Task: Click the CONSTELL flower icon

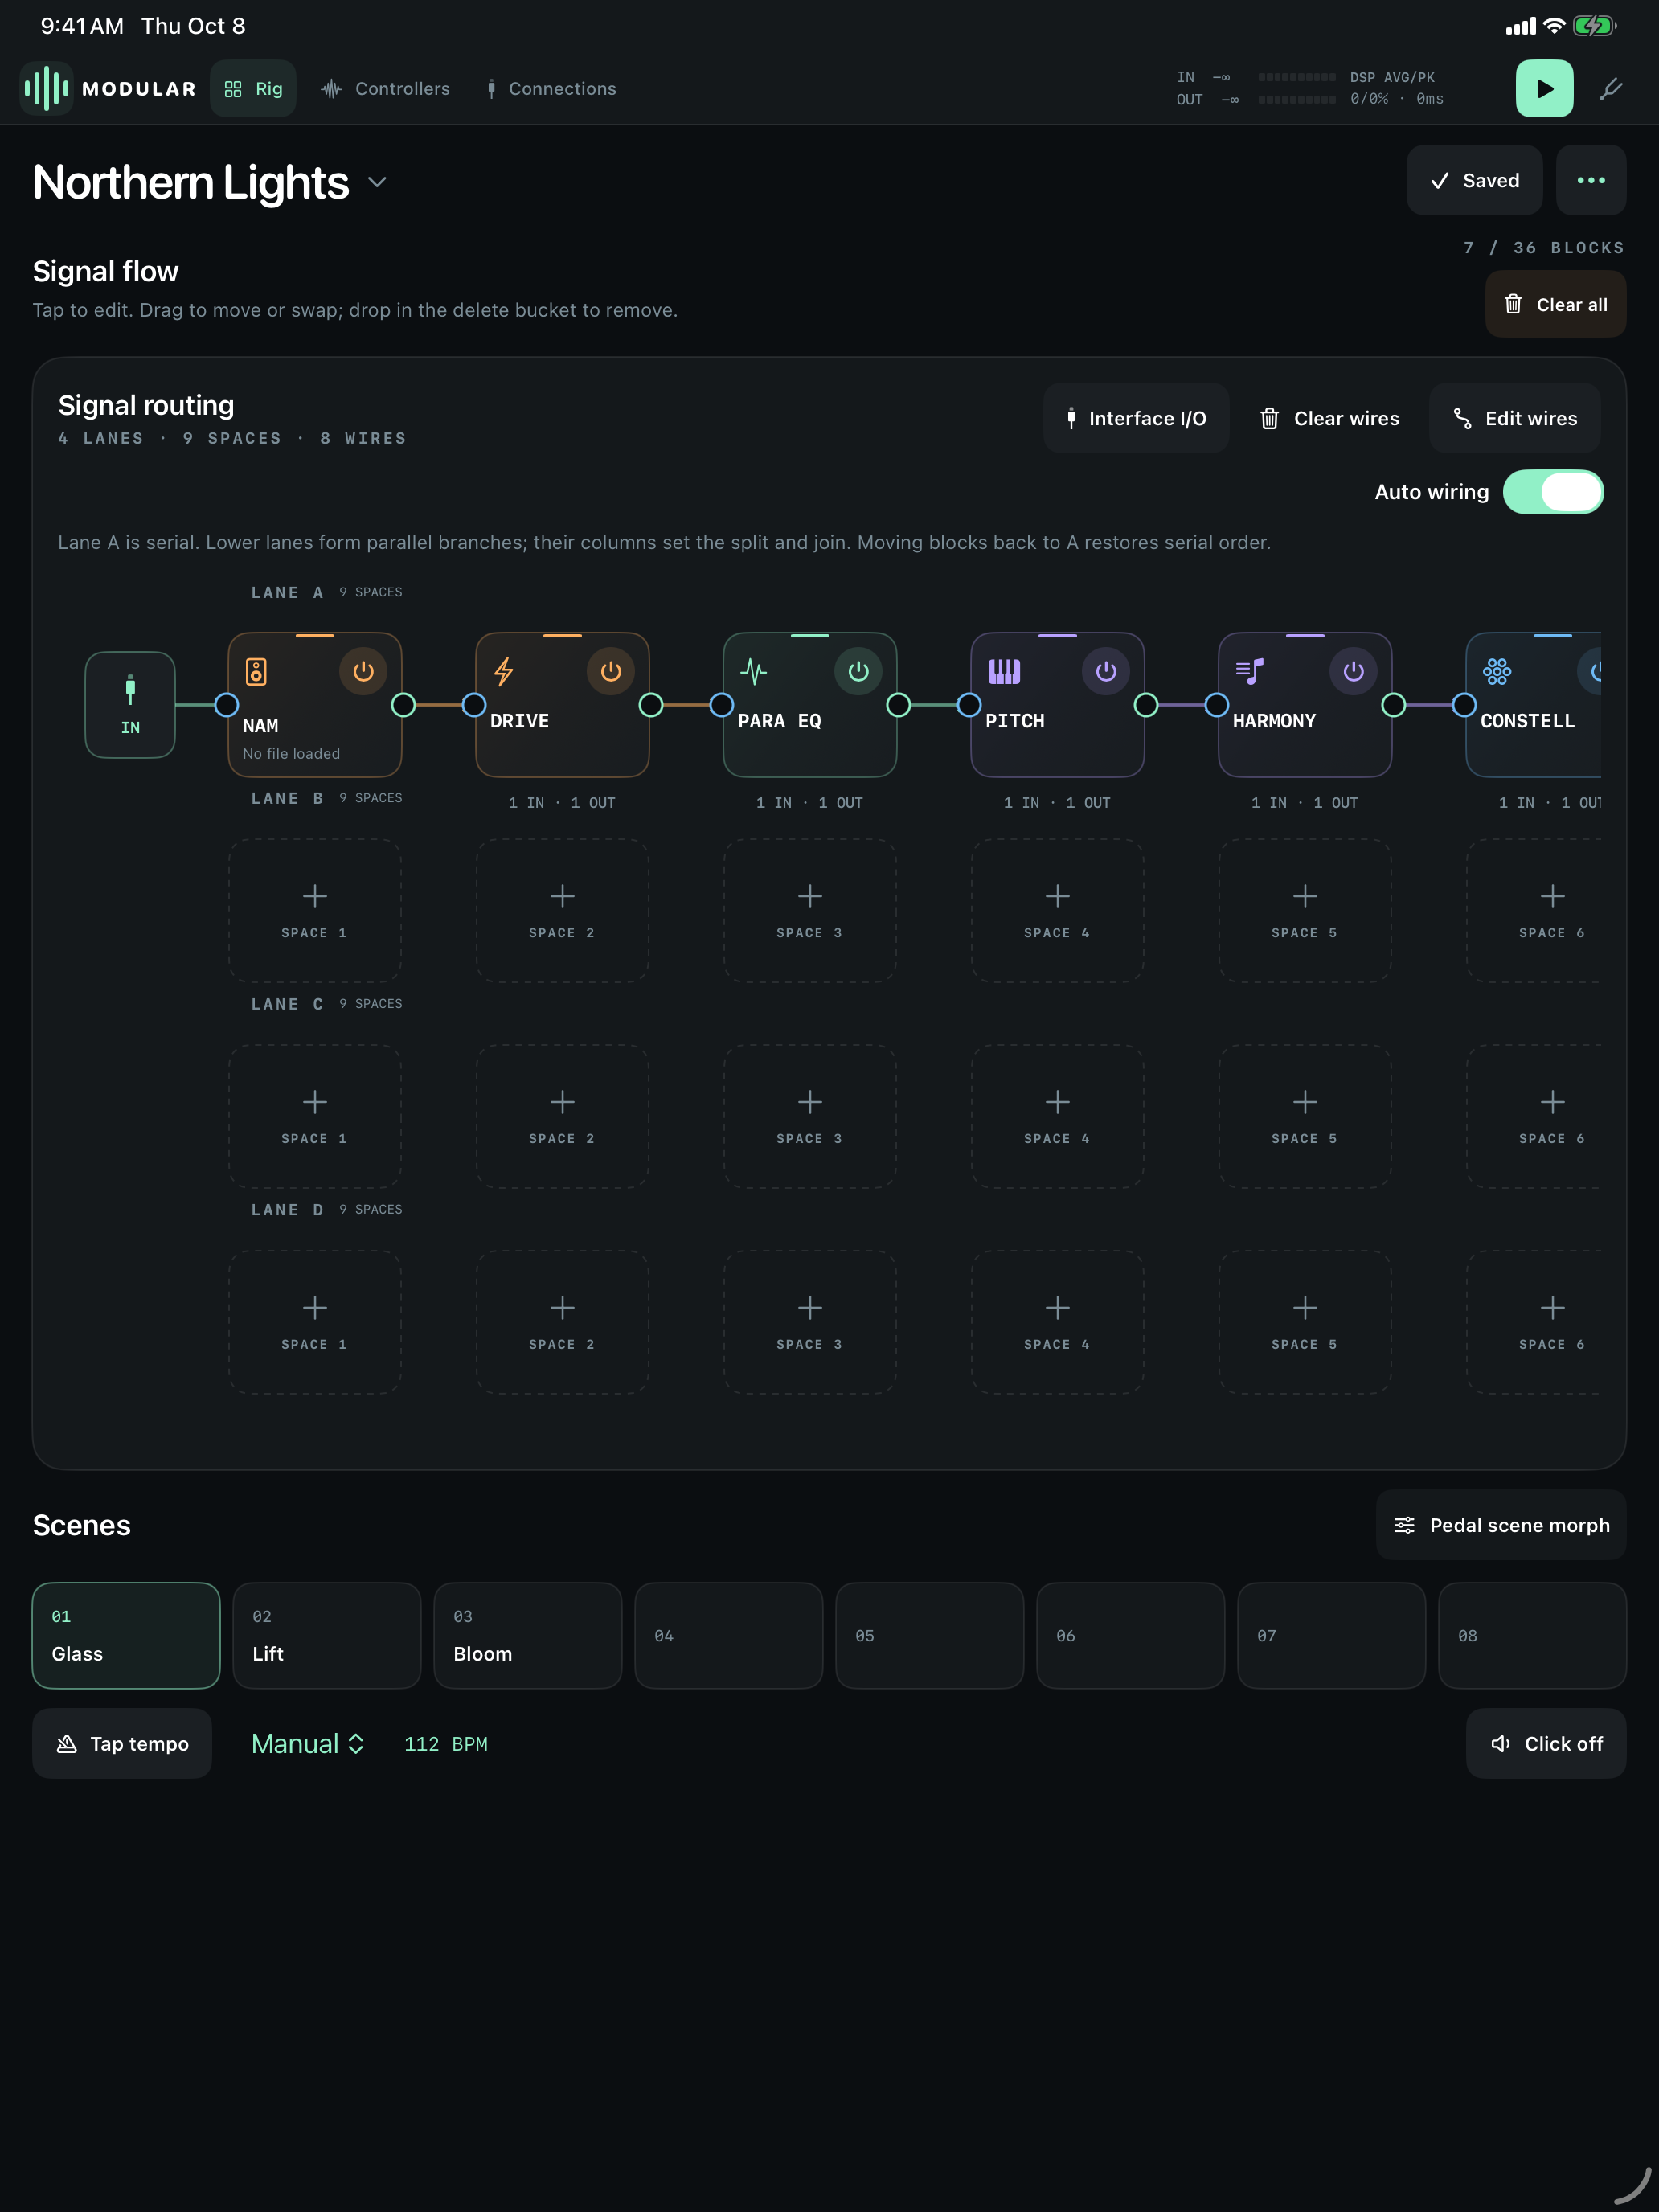Action: point(1497,671)
